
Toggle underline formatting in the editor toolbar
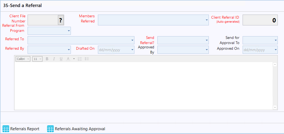pyautogui.click(x=61, y=59)
